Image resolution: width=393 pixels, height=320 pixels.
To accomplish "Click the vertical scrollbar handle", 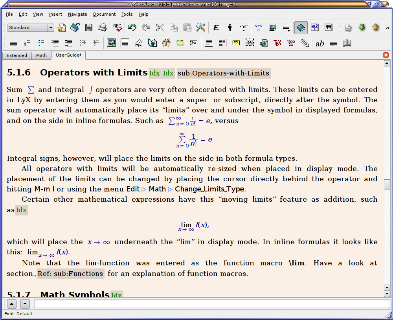I will (x=387, y=184).
